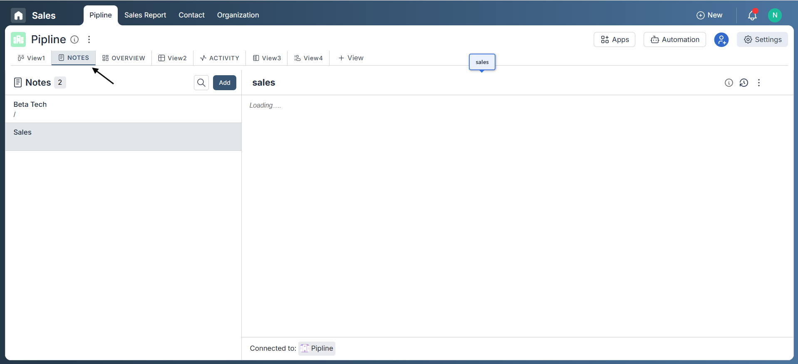
Task: Open the sales note version history
Action: 743,83
